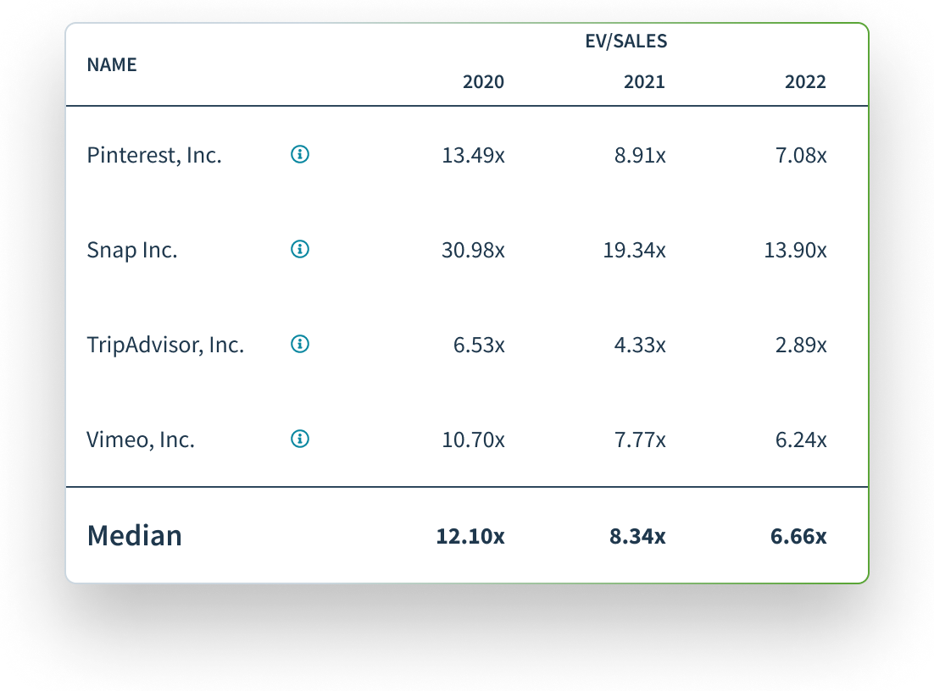Click the Median row label

[x=135, y=536]
